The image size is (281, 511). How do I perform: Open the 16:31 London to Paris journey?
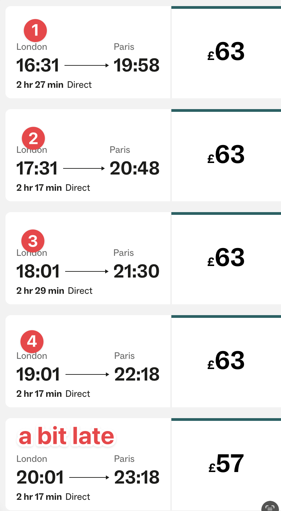[x=88, y=52]
